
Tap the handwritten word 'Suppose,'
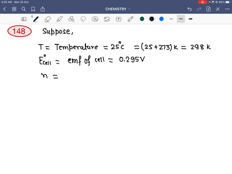click(x=58, y=31)
